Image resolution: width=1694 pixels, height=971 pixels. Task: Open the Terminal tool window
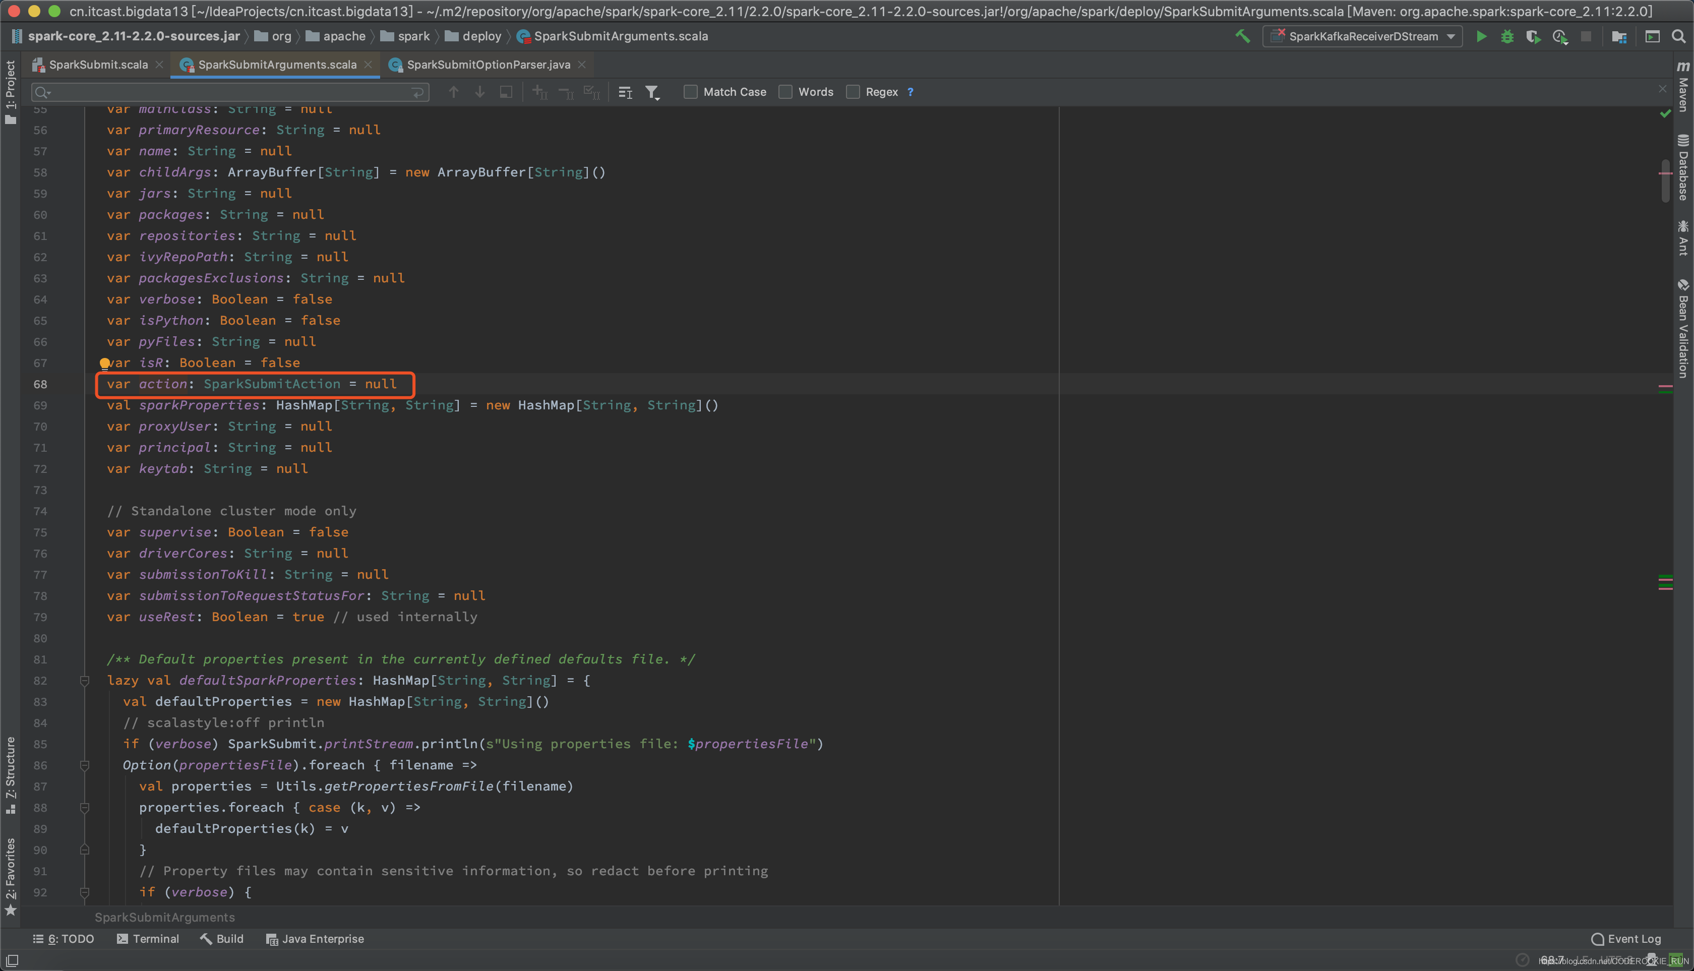(148, 939)
